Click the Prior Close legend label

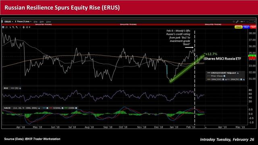[x=217, y=76]
